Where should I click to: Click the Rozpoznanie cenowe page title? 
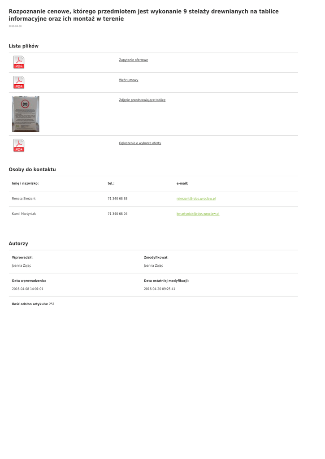tap(143, 15)
